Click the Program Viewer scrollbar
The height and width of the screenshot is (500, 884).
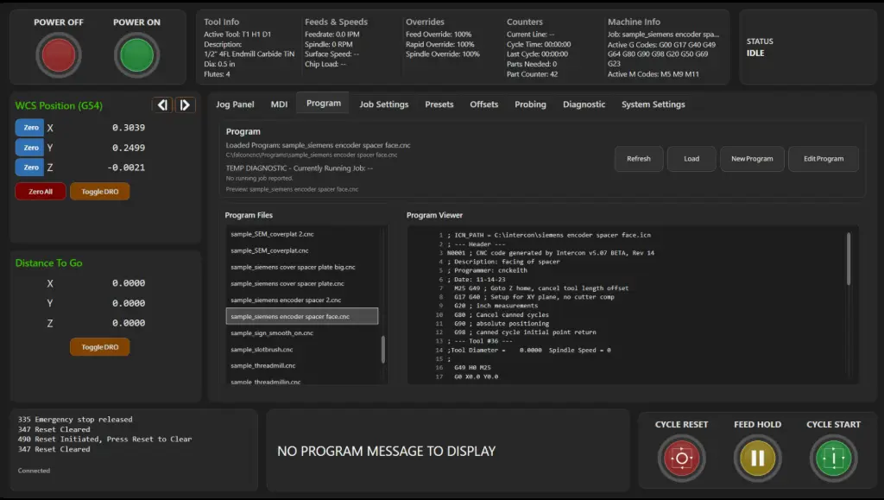(849, 259)
